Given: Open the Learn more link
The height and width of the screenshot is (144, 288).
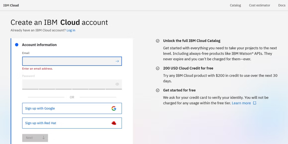Looking at the screenshot, I should [241, 103].
